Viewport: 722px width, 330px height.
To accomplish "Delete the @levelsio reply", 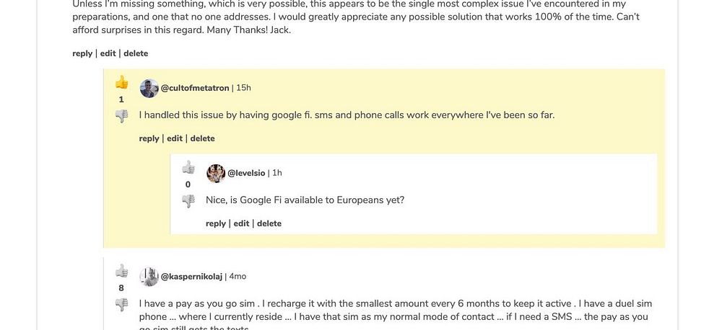I will (269, 223).
